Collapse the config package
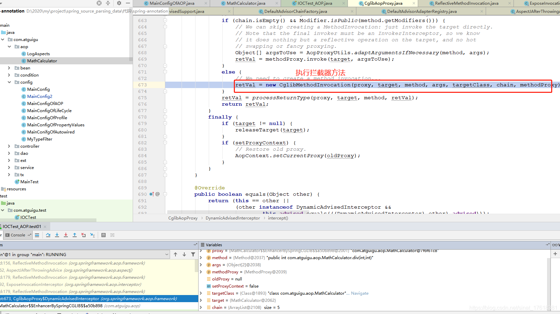560x314 pixels. [x=9, y=82]
